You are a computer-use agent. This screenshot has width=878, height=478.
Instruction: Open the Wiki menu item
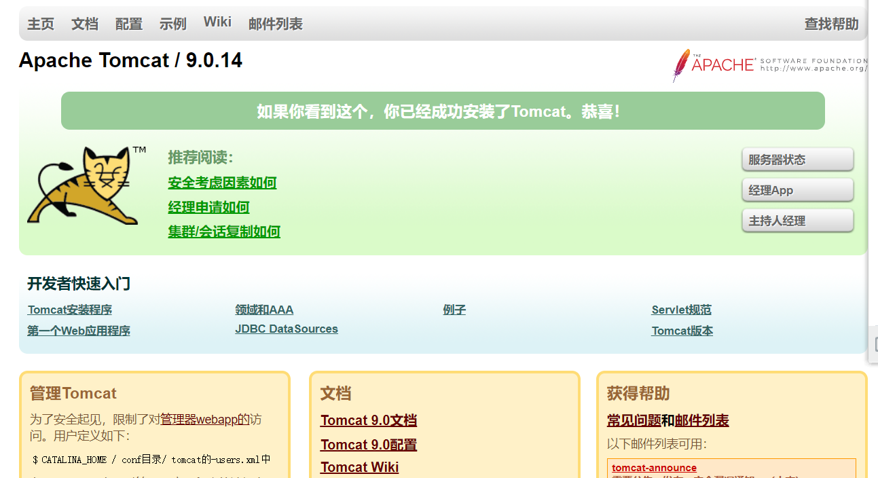[217, 20]
